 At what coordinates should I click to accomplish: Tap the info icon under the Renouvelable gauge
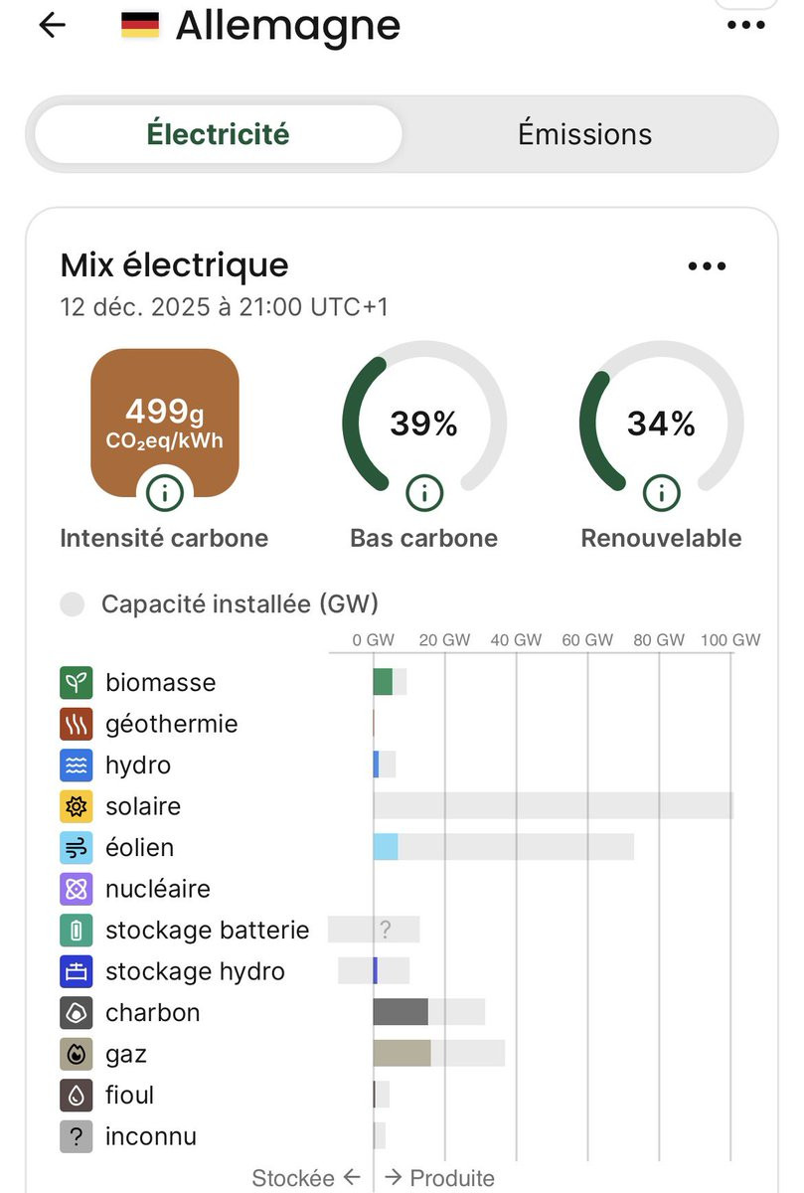pyautogui.click(x=661, y=491)
